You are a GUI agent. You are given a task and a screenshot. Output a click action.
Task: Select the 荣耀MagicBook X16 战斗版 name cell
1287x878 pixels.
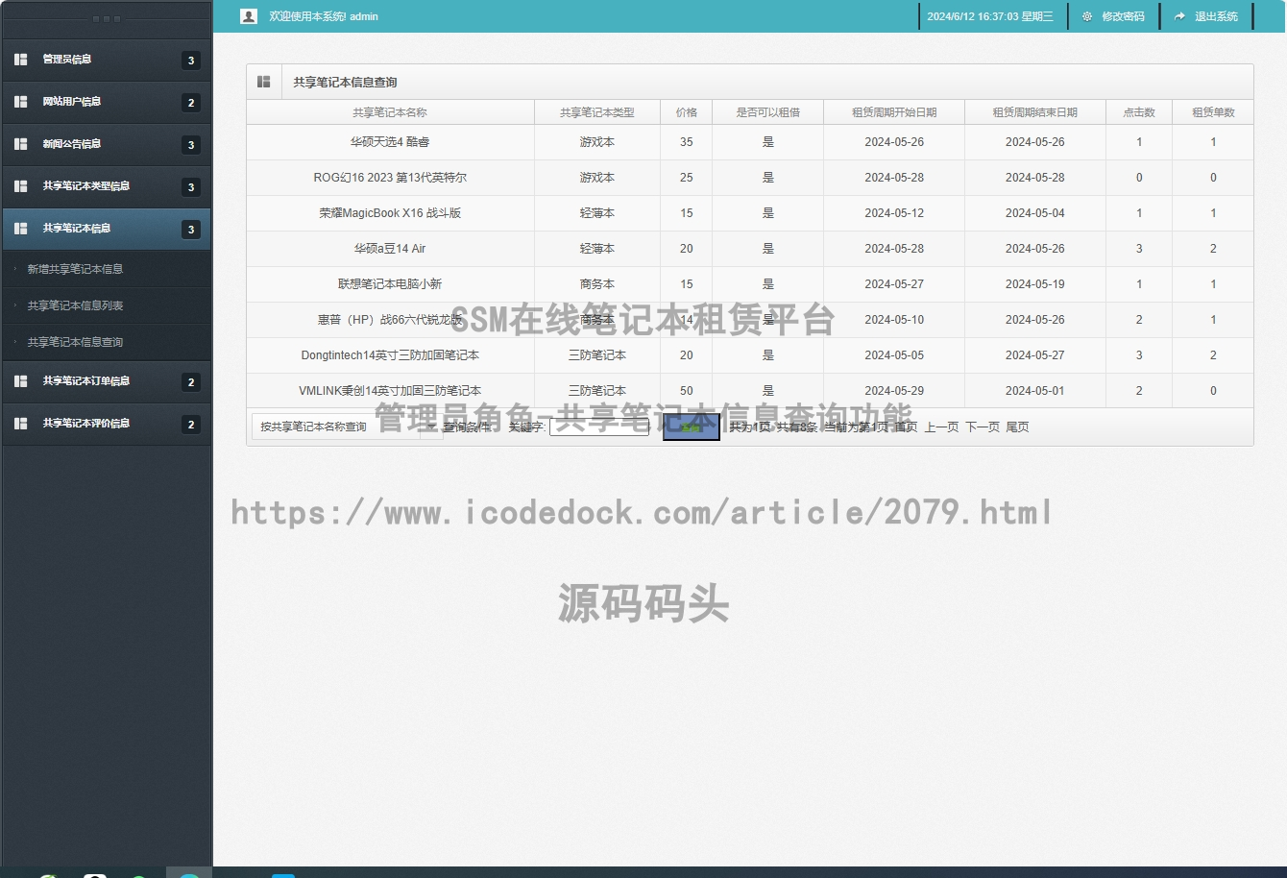390,213
